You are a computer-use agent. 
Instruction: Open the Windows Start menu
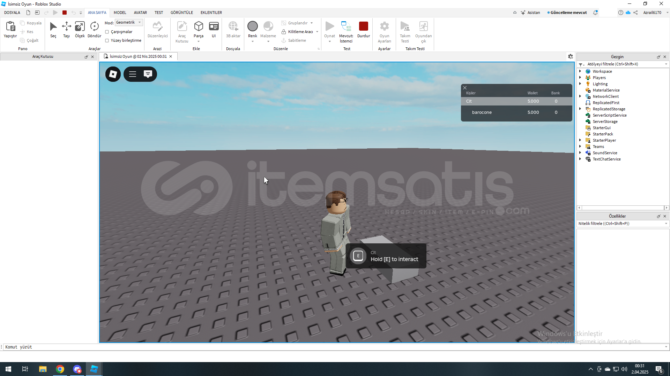click(x=8, y=369)
